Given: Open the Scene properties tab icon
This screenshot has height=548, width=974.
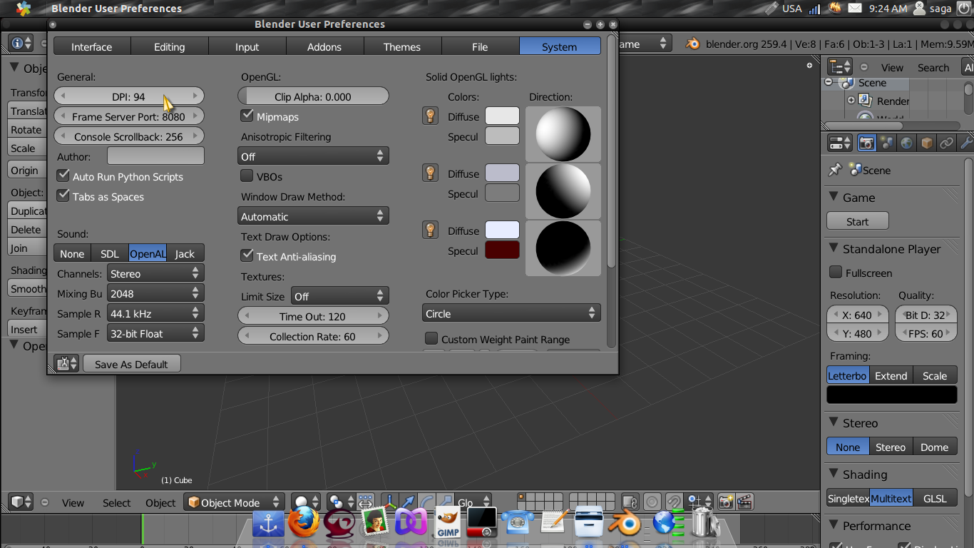Looking at the screenshot, I should coord(886,143).
